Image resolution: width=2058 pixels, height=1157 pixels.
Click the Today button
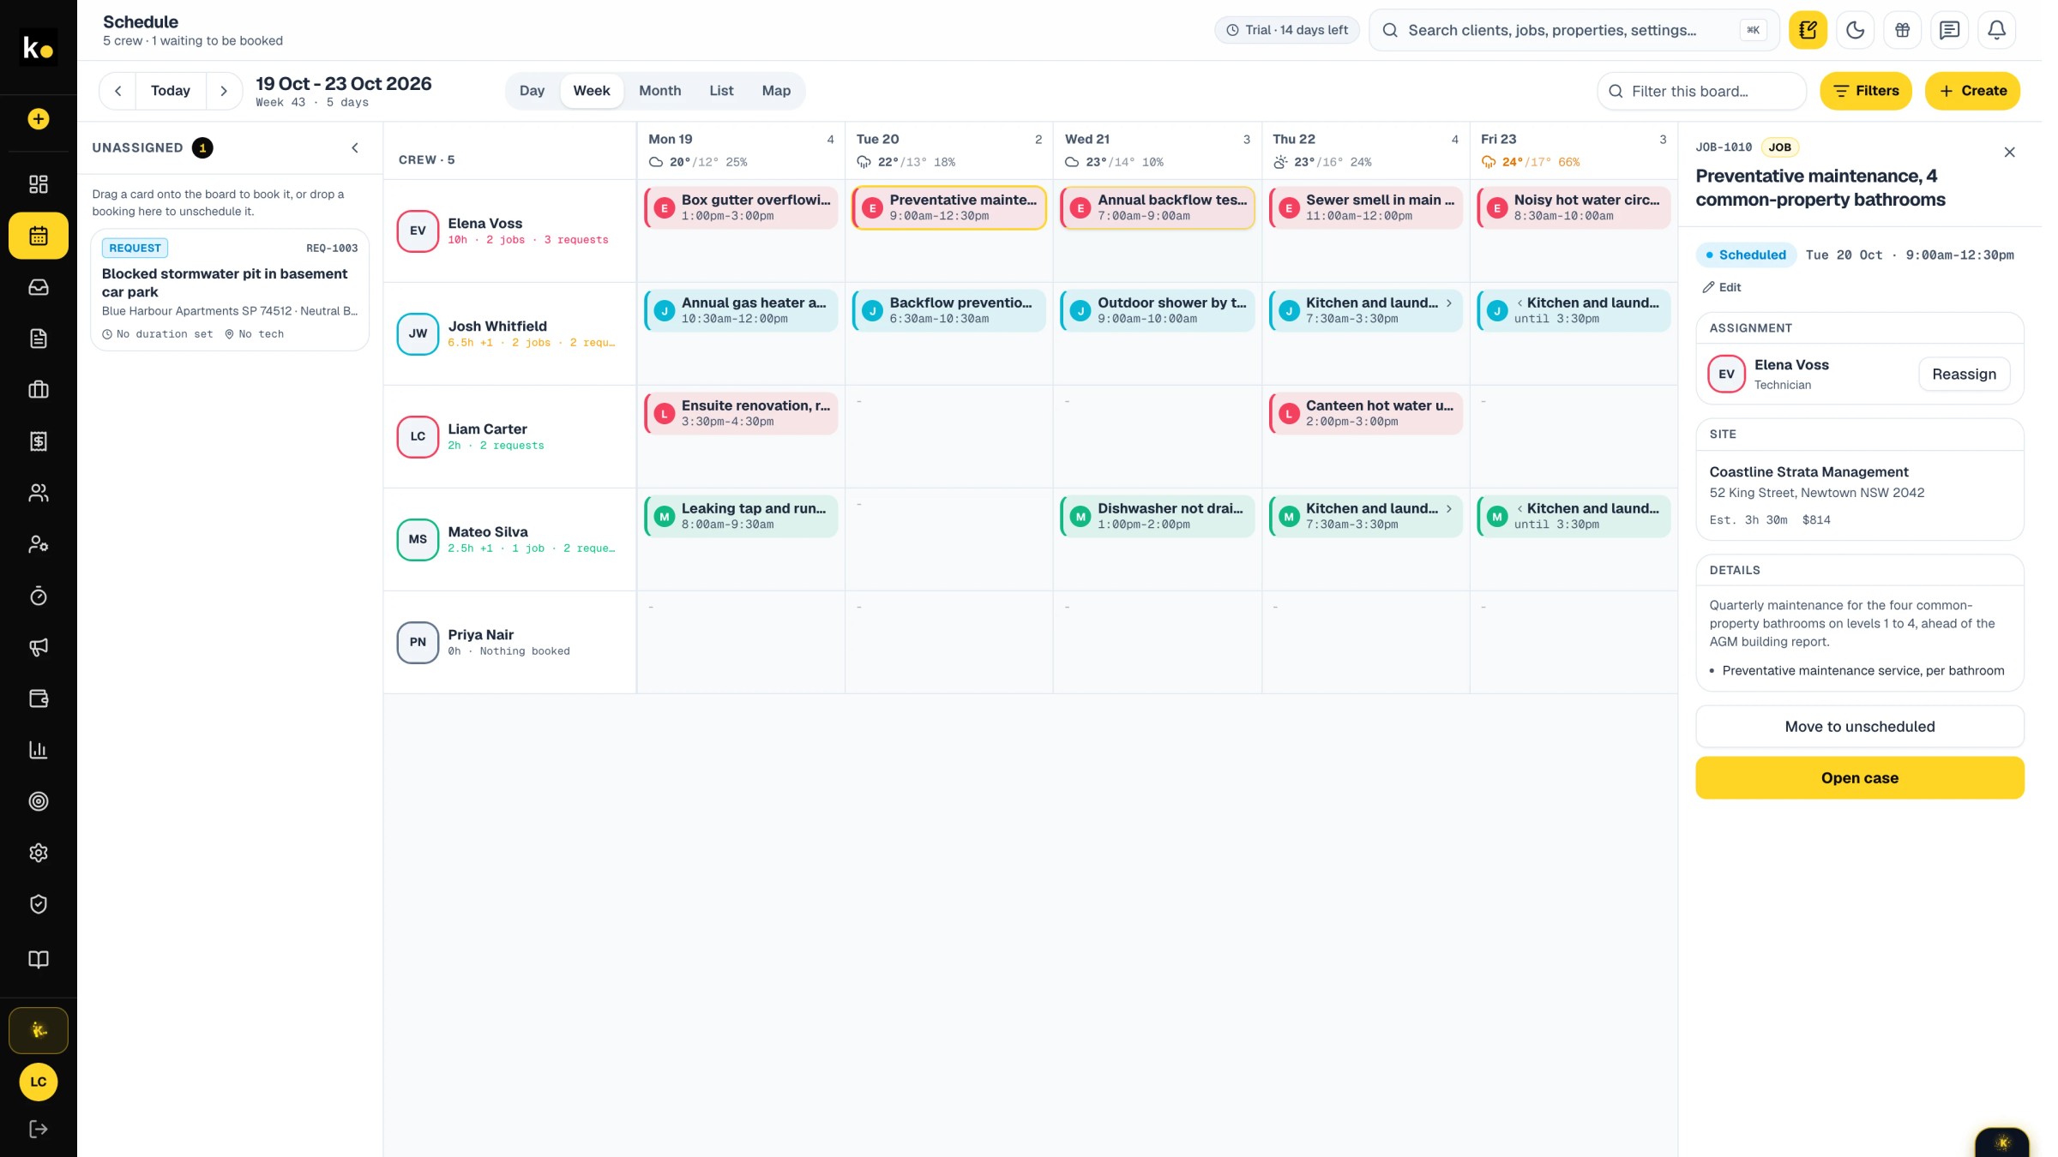click(x=171, y=91)
